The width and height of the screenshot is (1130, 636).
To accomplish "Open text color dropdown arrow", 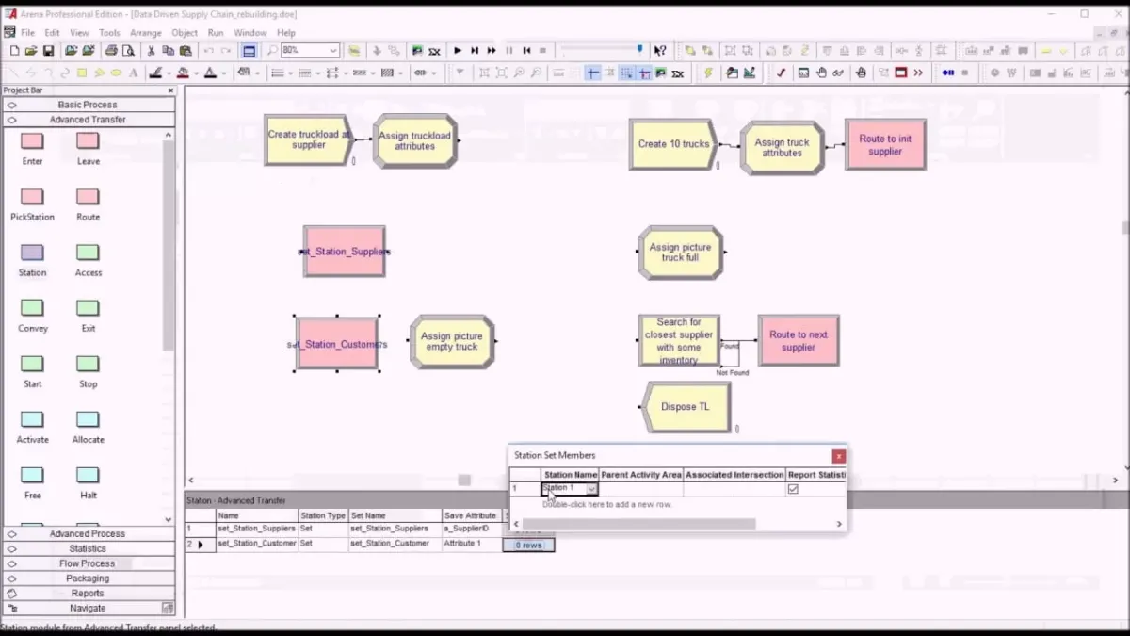I will click(222, 73).
